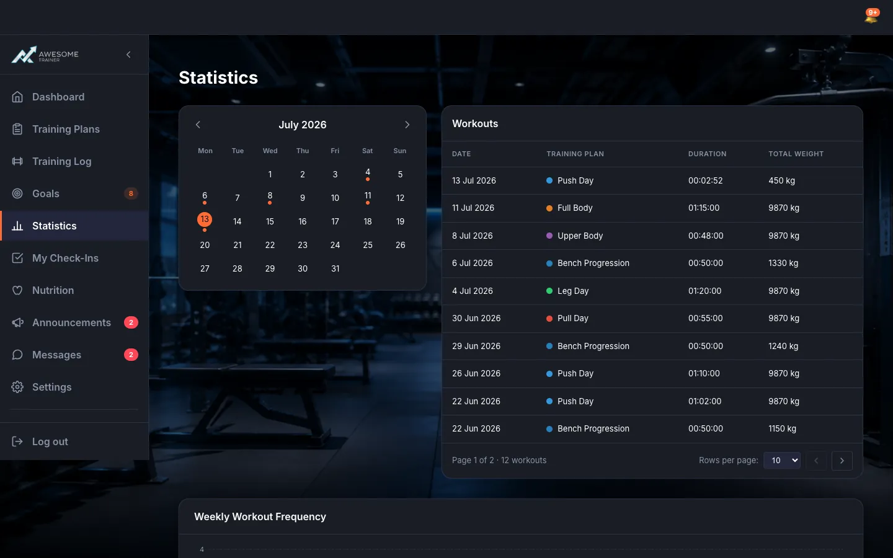Click the DATE column header
Image resolution: width=893 pixels, height=558 pixels.
[461, 154]
